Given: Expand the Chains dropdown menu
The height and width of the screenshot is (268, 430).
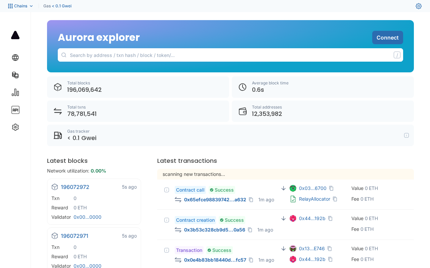Looking at the screenshot, I should point(20,6).
